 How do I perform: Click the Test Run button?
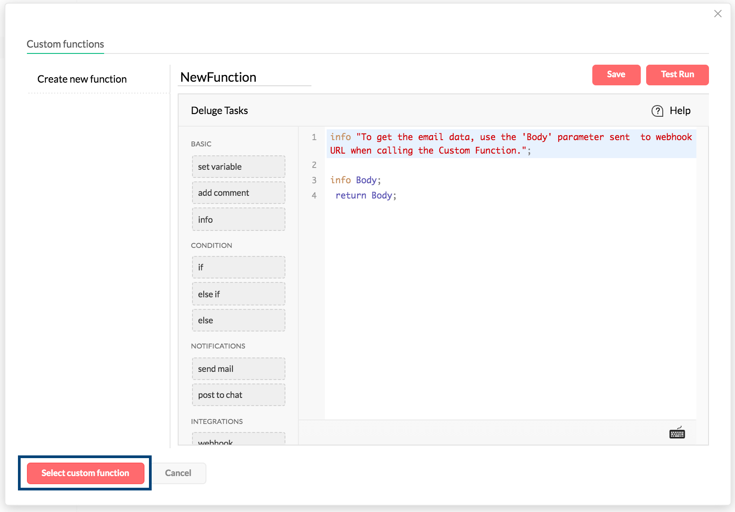[x=677, y=75]
